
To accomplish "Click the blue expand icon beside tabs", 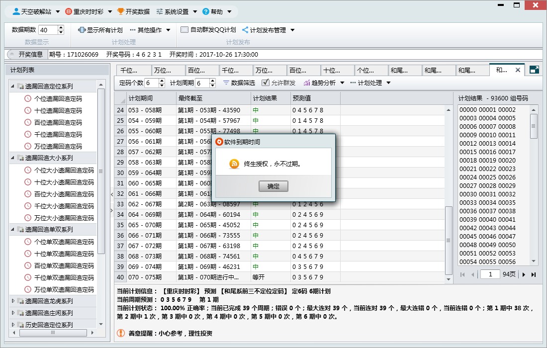I will click(x=534, y=70).
